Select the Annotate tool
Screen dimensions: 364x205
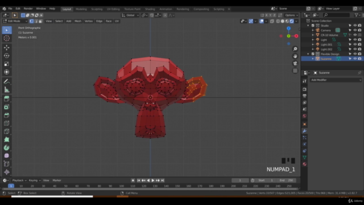(x=7, y=81)
